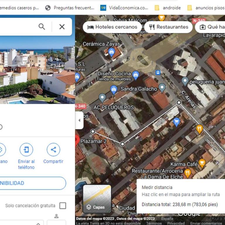The width and height of the screenshot is (225, 225).
Task: Select the peluqueria juan location pin
Action: 185,81
